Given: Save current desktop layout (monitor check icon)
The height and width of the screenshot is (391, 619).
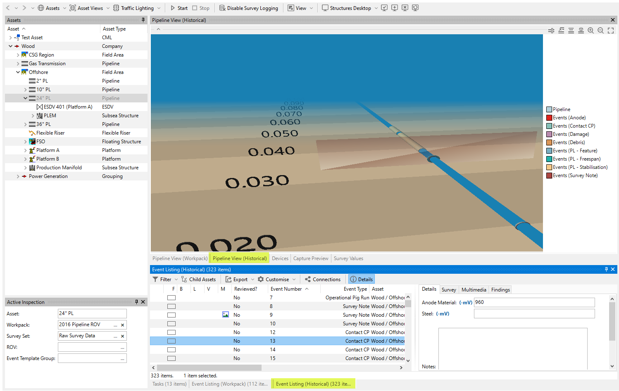Looking at the screenshot, I should click(384, 8).
